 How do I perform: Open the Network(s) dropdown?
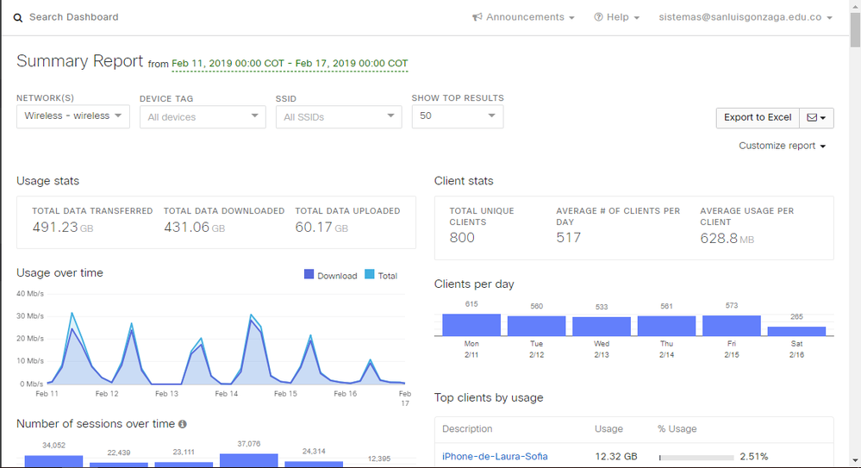point(73,116)
